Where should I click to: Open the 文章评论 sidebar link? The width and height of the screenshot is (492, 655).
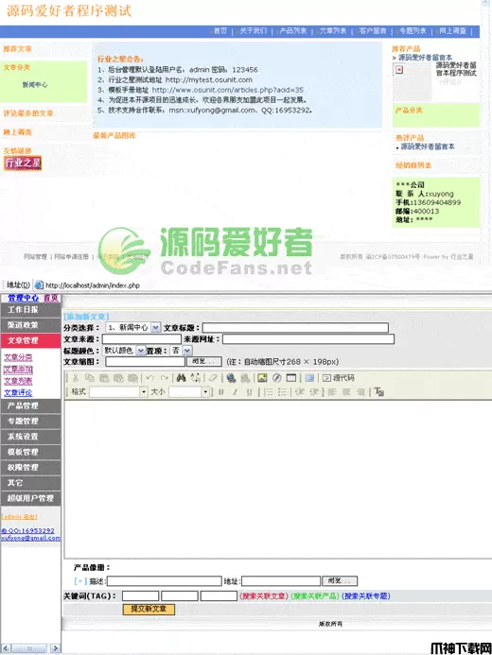coord(18,392)
